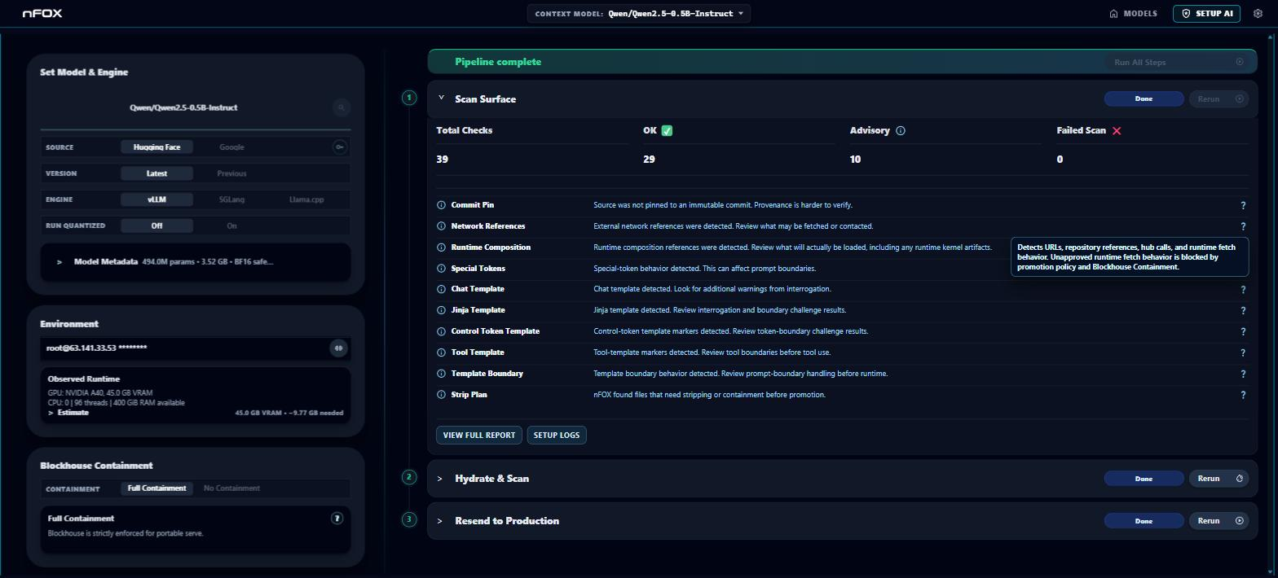Click the Setup AI button

[x=1206, y=14]
